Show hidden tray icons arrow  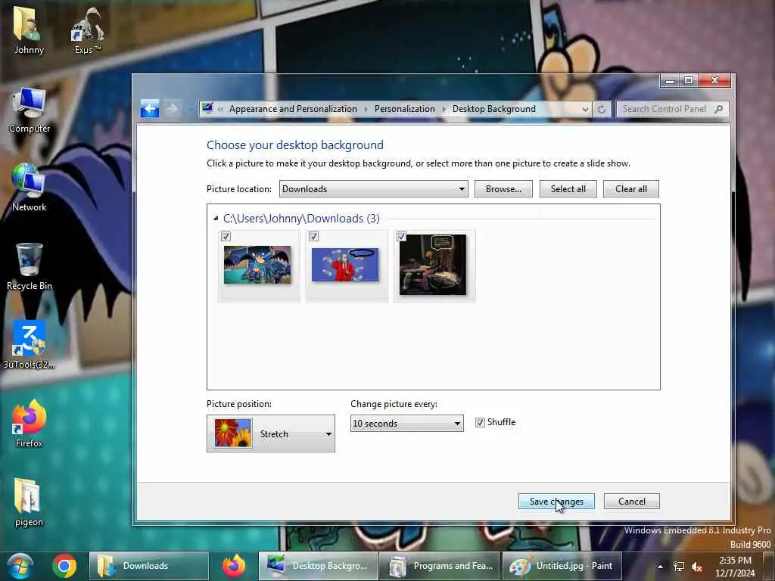660,567
